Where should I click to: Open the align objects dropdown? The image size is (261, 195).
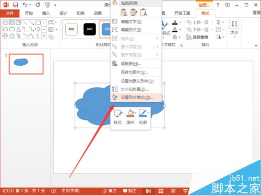[x=220, y=22]
